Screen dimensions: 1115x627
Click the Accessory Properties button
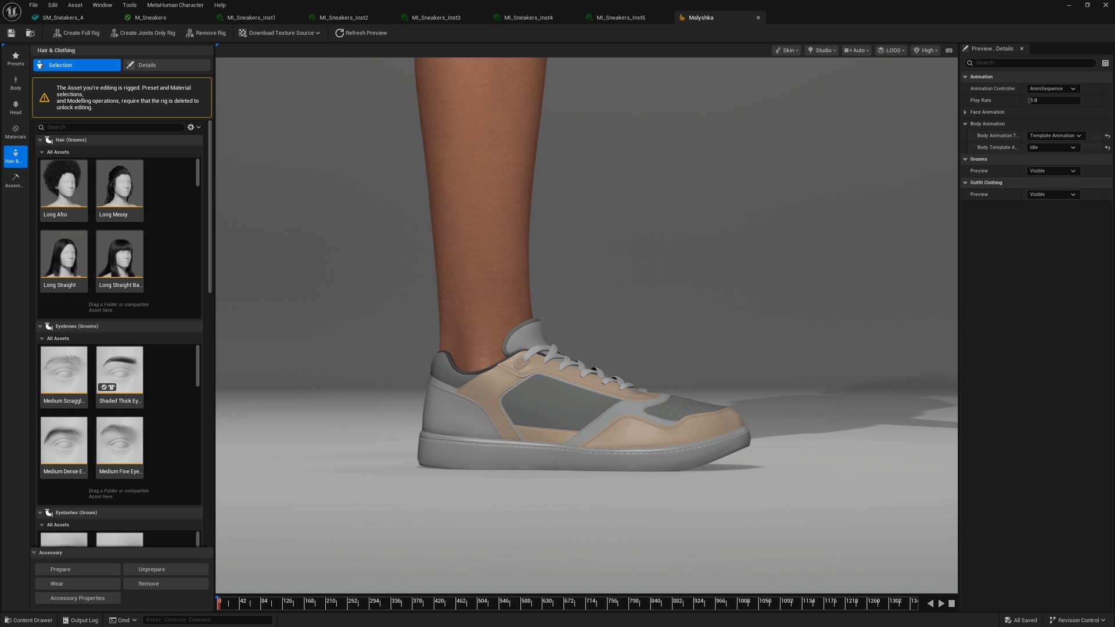(78, 599)
